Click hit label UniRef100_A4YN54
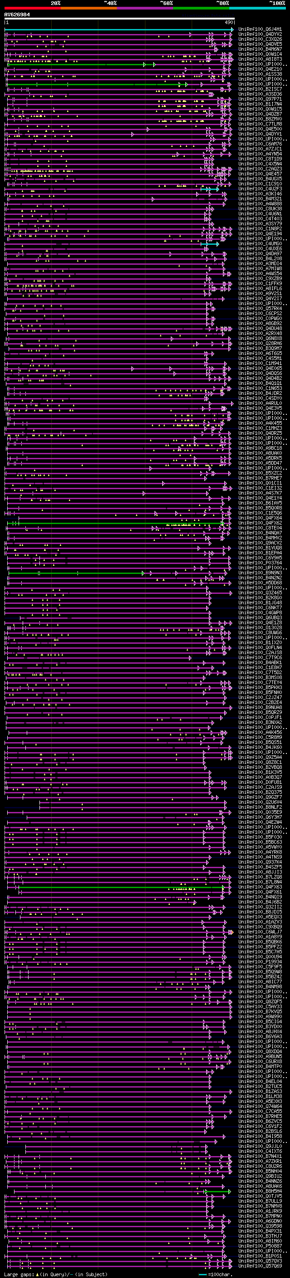The height and width of the screenshot is (1278, 290). [260, 154]
